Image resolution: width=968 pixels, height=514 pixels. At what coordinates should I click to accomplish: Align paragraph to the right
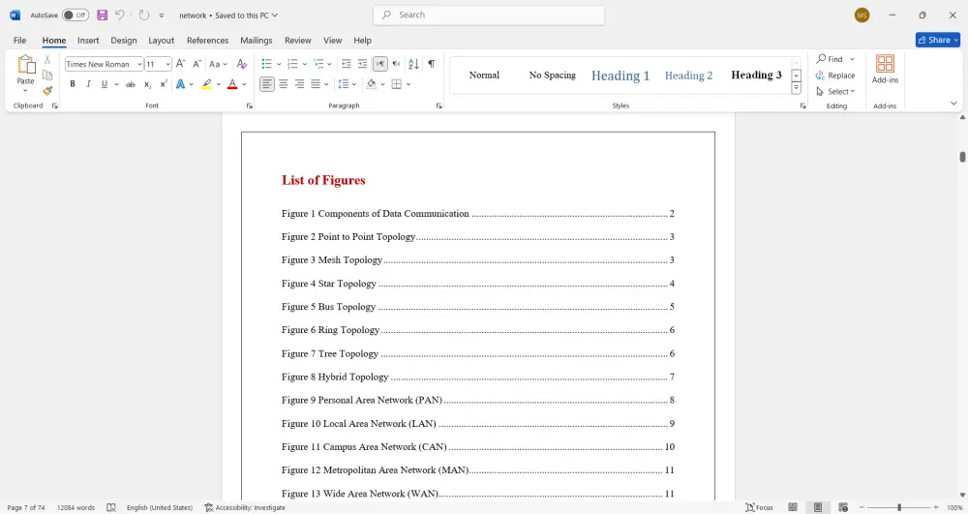click(299, 84)
